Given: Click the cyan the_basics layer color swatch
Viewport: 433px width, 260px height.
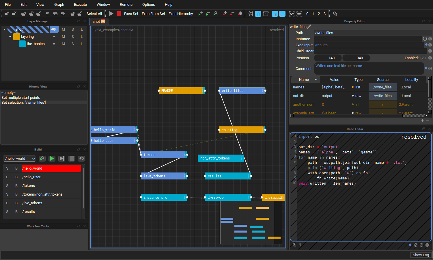Looking at the screenshot, I should (23, 44).
